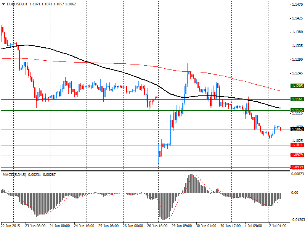Select the EURUSD,H1 chart title text
Viewport: 305px width, 229px height.
(x=17, y=4)
